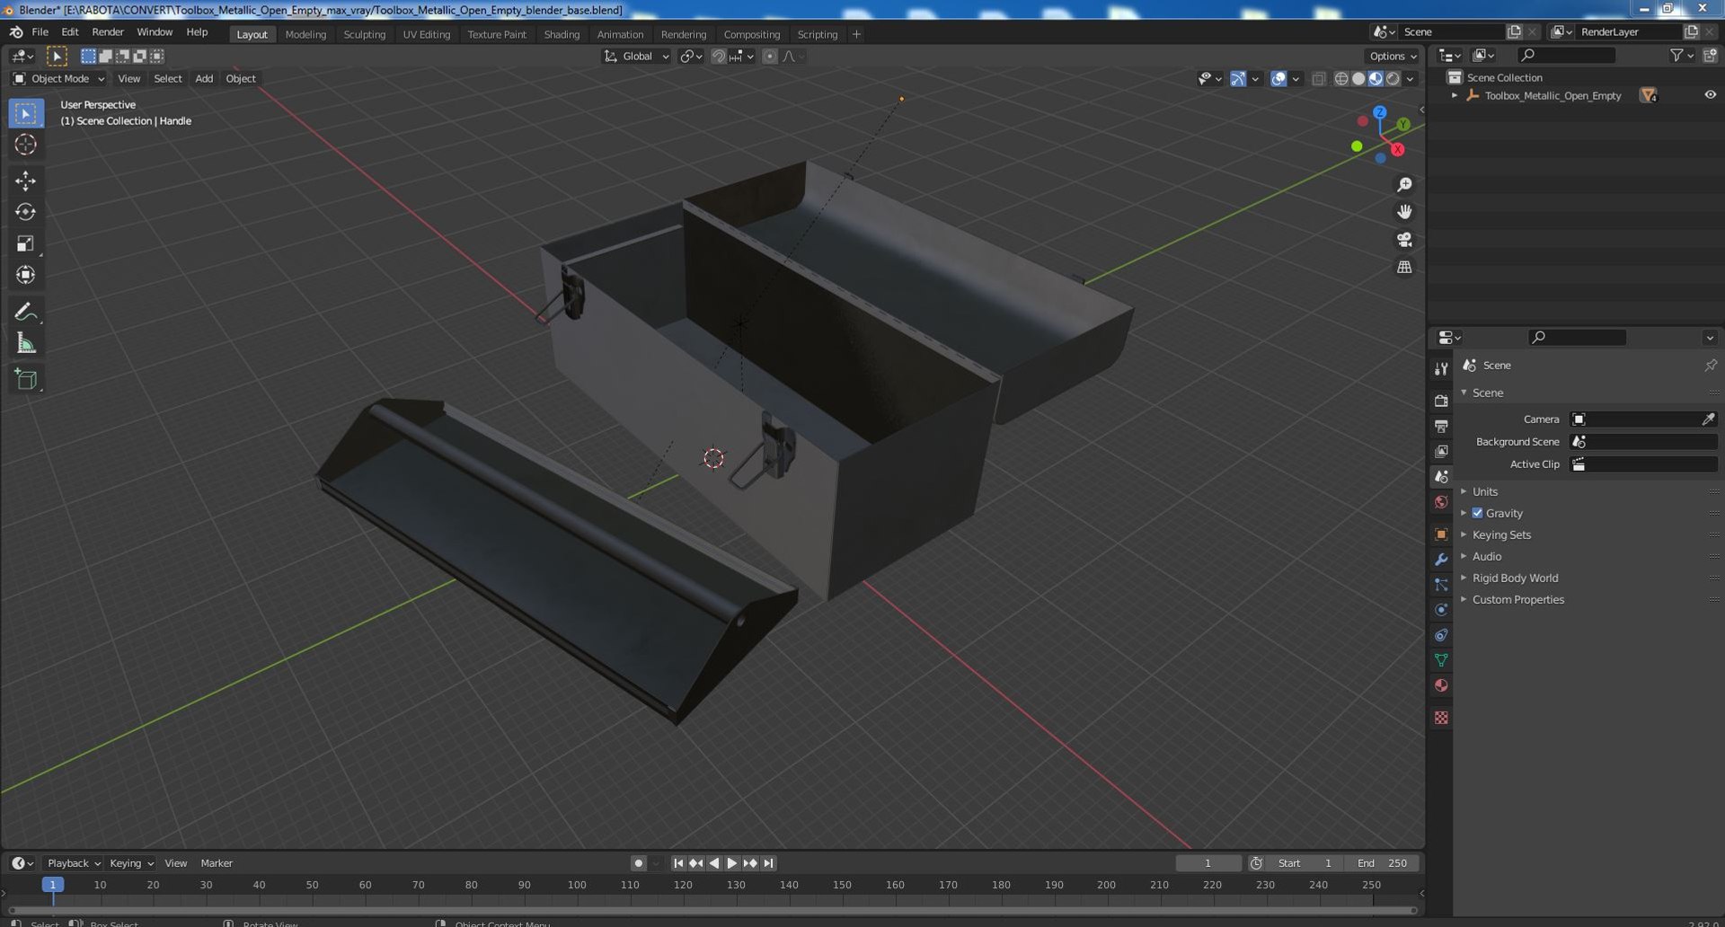This screenshot has height=927, width=1725.
Task: Open Object properties tab
Action: coord(1441,534)
